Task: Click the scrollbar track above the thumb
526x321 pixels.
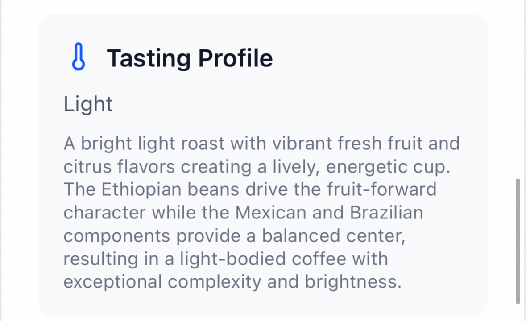Action: pyautogui.click(x=518, y=89)
